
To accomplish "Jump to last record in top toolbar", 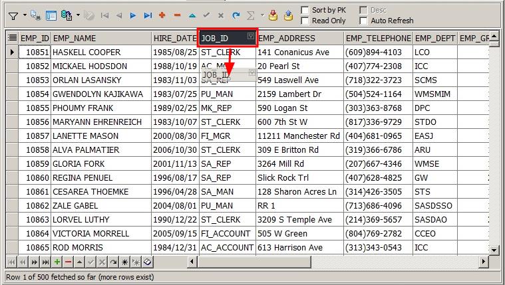I will click(147, 15).
